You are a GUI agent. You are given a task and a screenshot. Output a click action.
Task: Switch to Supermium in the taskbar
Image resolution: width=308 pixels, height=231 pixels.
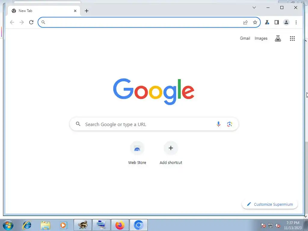139,225
